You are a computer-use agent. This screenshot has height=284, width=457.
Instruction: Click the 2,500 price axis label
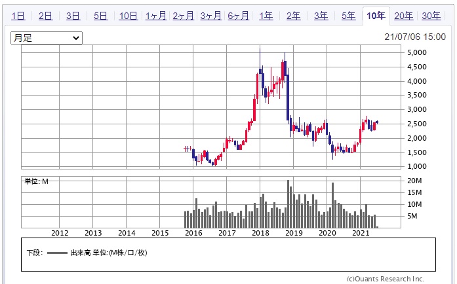417,124
